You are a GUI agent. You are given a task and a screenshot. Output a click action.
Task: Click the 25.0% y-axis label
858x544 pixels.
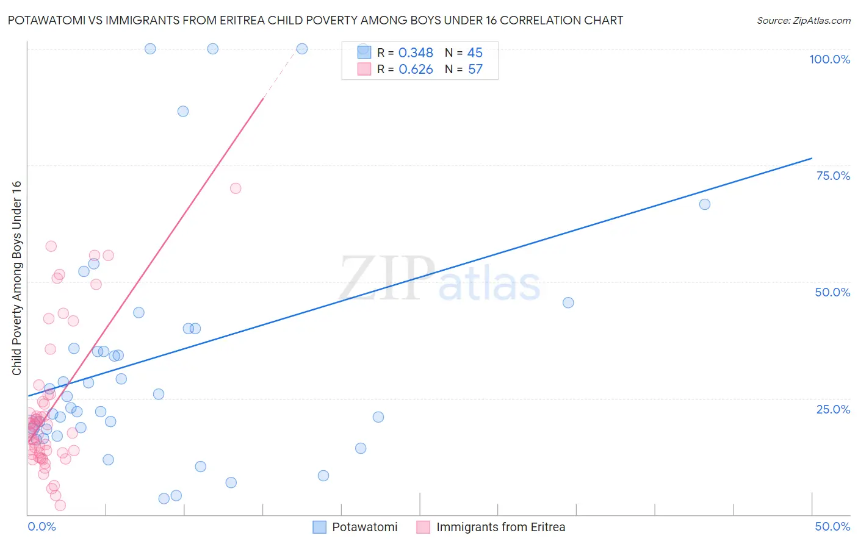click(834, 409)
